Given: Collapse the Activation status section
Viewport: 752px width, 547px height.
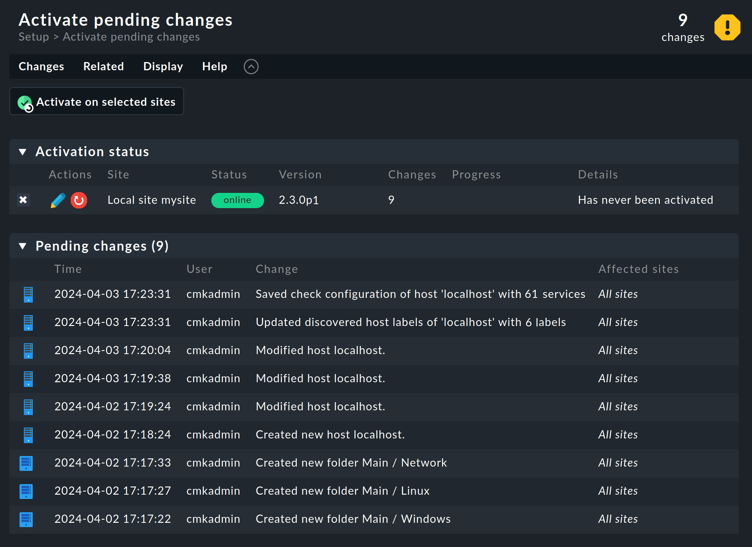Looking at the screenshot, I should (23, 152).
